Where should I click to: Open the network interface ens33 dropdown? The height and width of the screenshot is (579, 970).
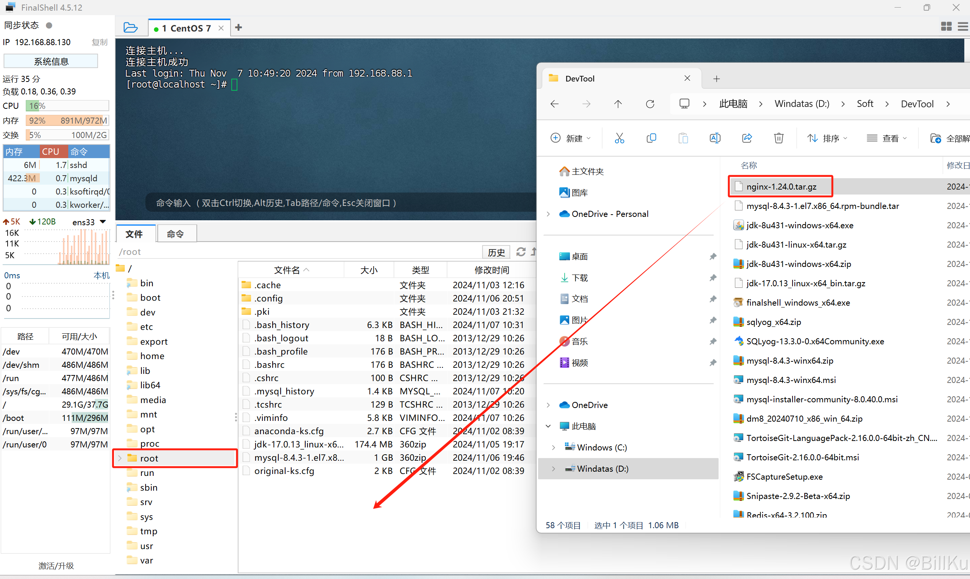(x=103, y=221)
